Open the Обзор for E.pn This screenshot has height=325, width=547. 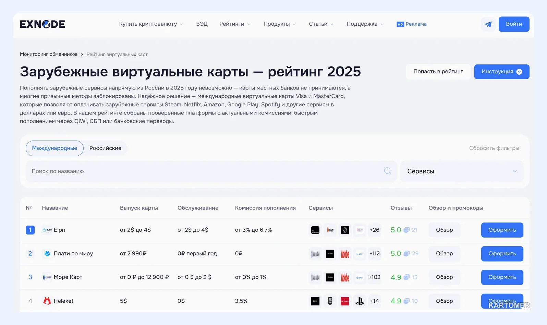click(x=444, y=230)
